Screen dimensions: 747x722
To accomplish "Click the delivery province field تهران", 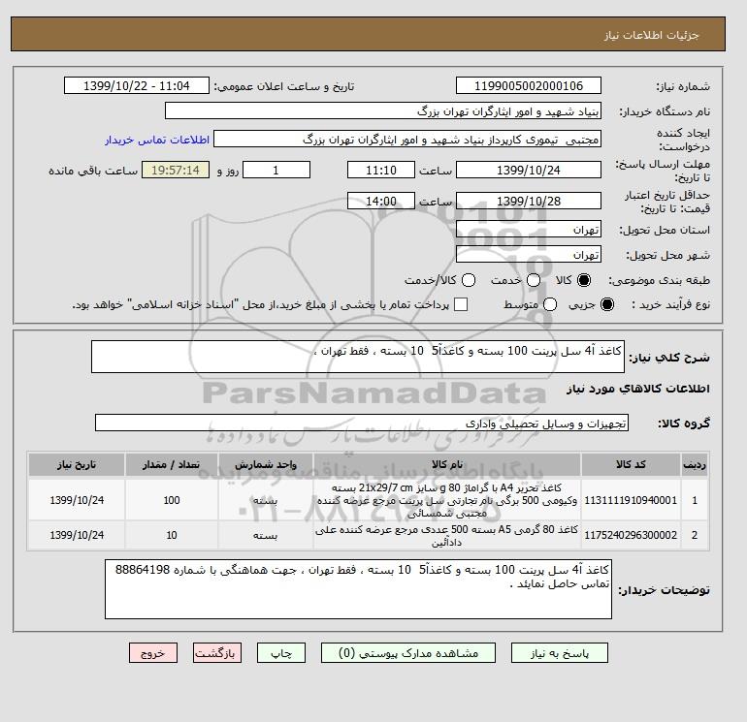I will point(529,230).
